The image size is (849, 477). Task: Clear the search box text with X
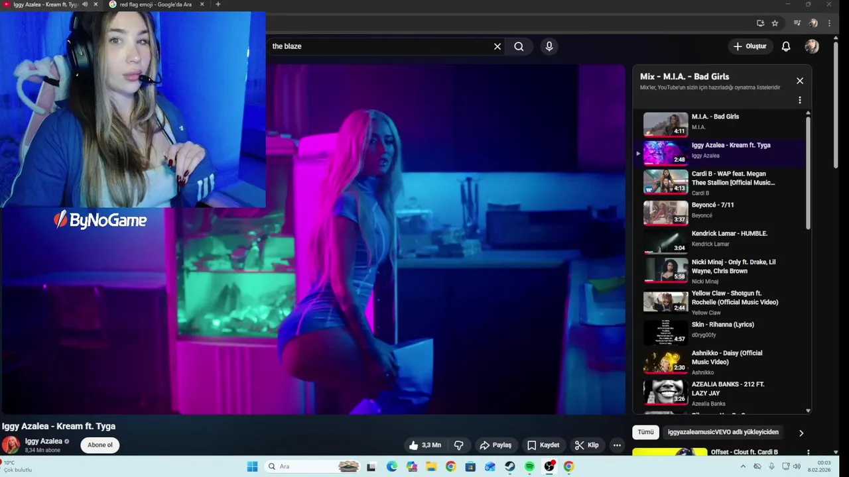click(497, 46)
